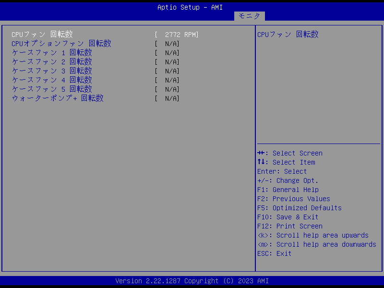Click the F5: Optimized Defaults line
This screenshot has width=384, height=288.
point(299,208)
